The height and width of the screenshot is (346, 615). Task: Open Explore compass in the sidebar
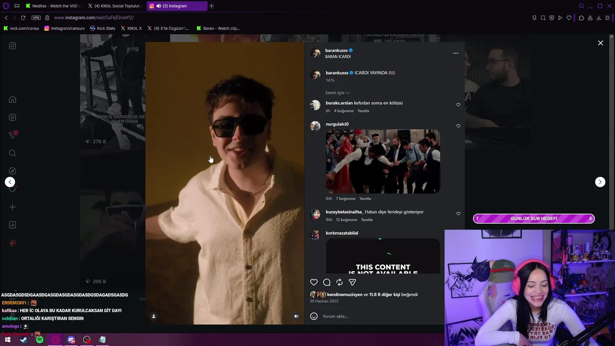coord(12,171)
